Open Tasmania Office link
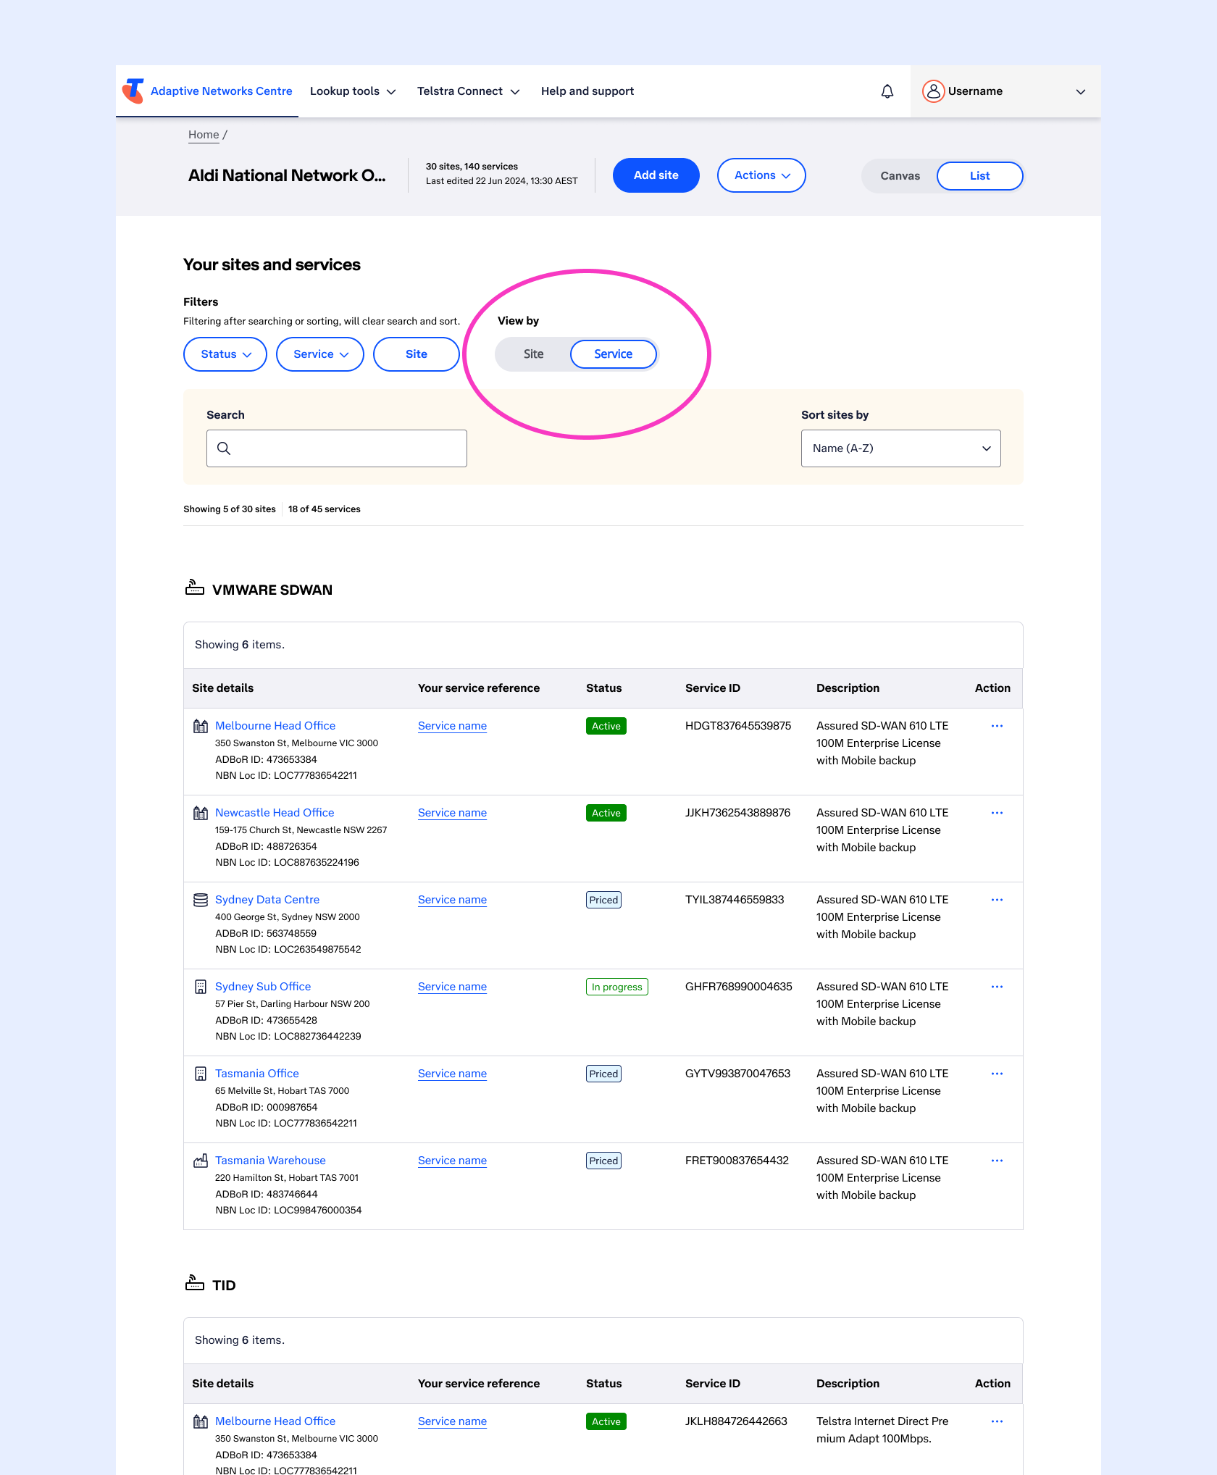 (x=257, y=1074)
